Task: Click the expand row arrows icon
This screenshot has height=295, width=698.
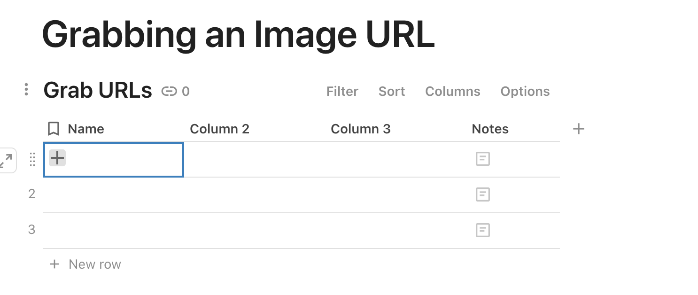Action: (6, 161)
